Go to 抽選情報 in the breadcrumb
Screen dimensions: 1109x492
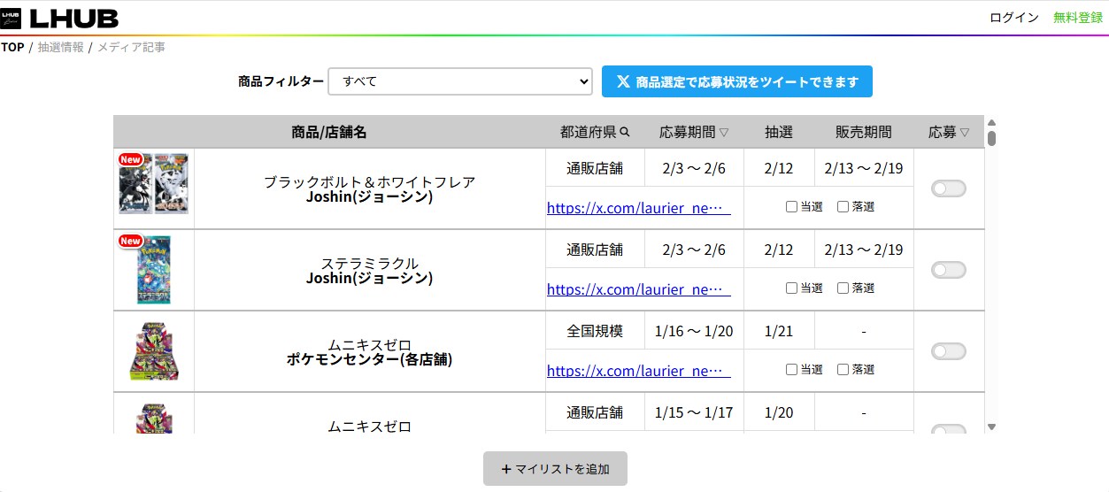[x=61, y=47]
